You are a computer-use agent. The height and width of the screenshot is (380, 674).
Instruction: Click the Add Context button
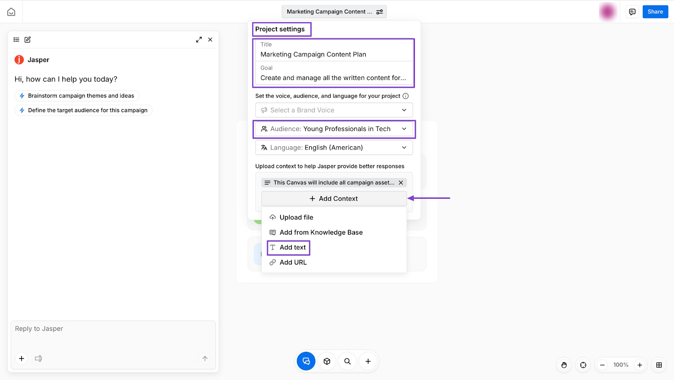coord(334,198)
